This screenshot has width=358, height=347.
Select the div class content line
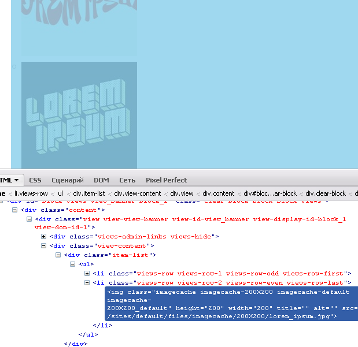coord(63,210)
